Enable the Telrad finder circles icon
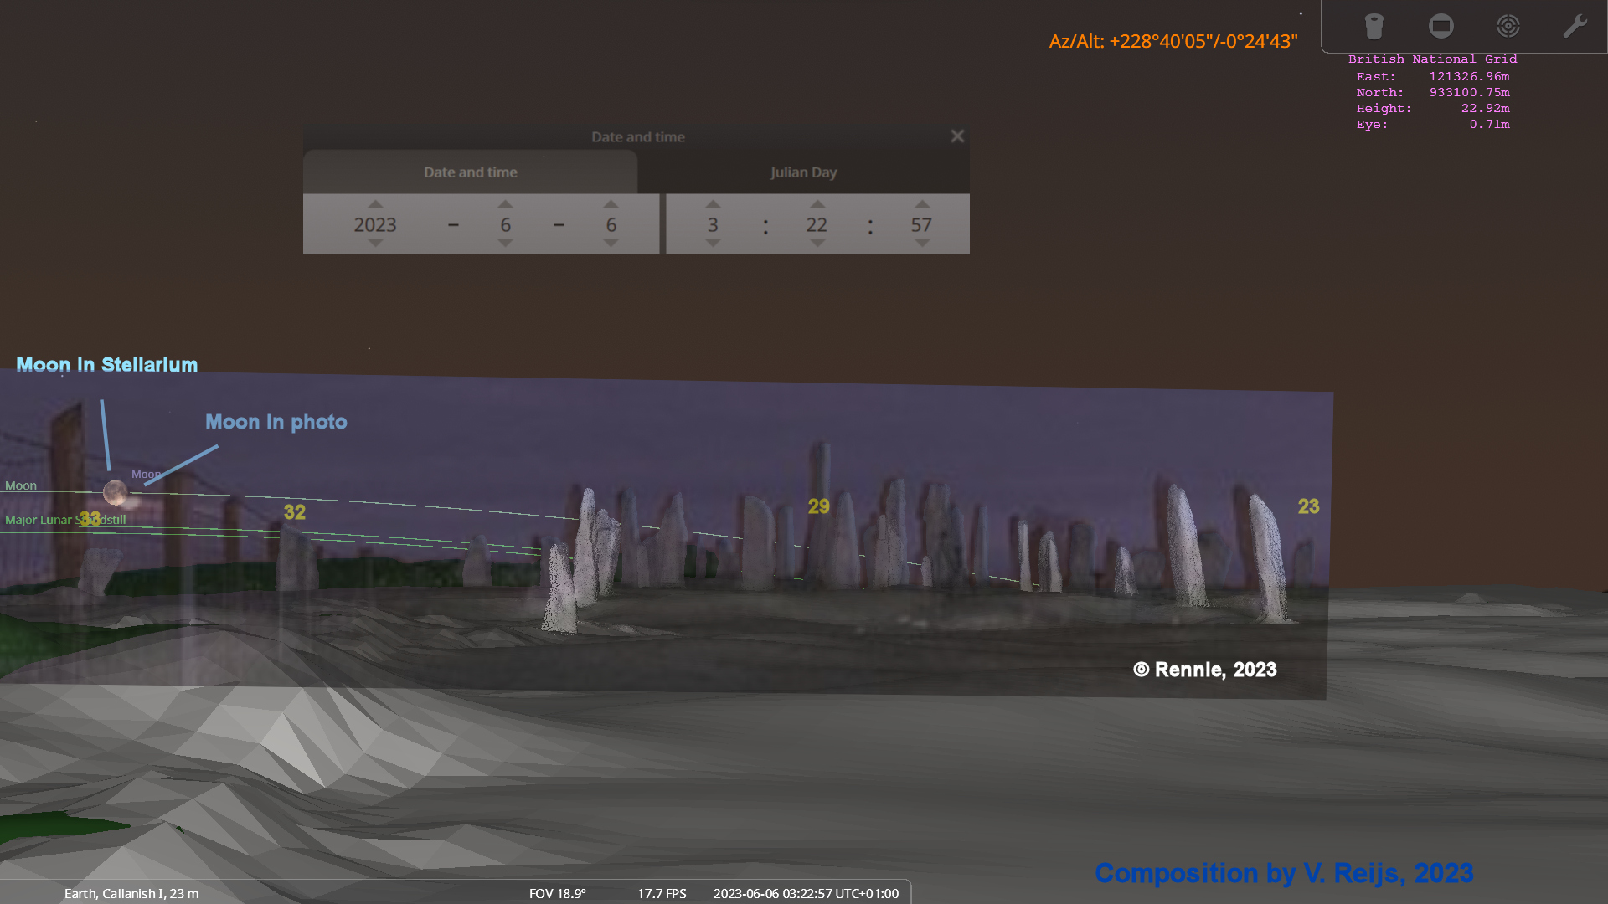The width and height of the screenshot is (1608, 904). [x=1508, y=26]
